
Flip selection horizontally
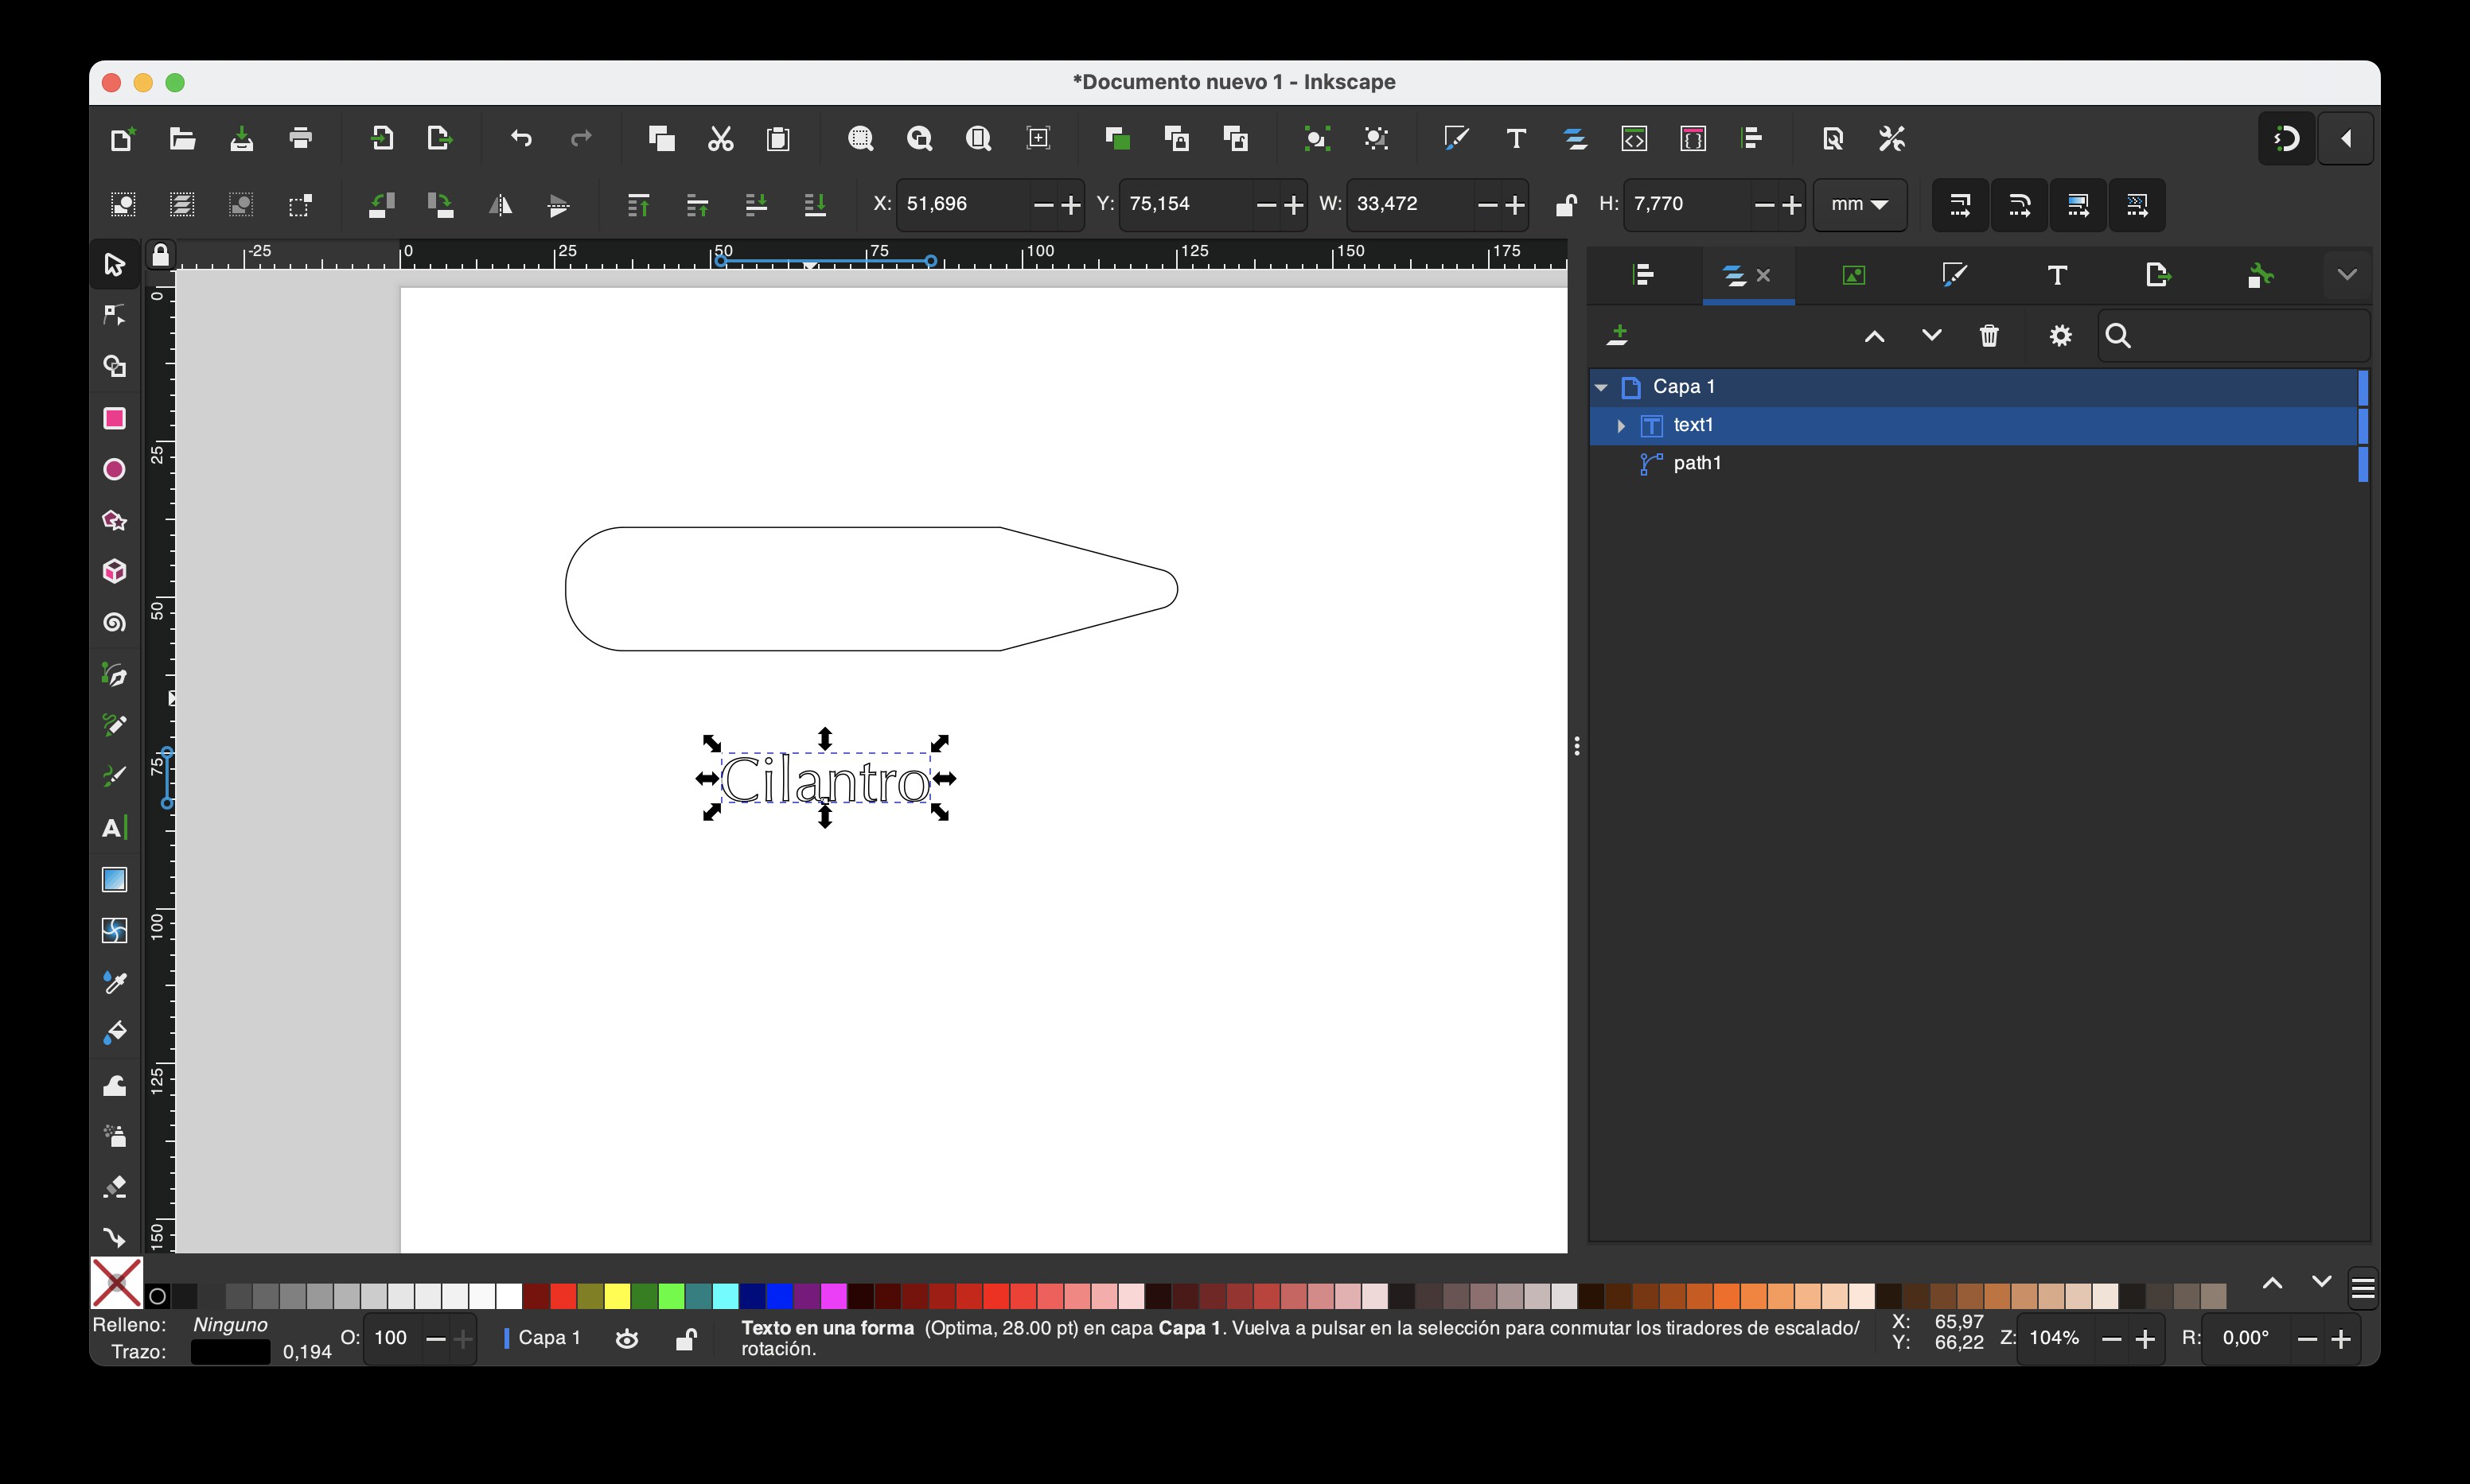tap(499, 205)
